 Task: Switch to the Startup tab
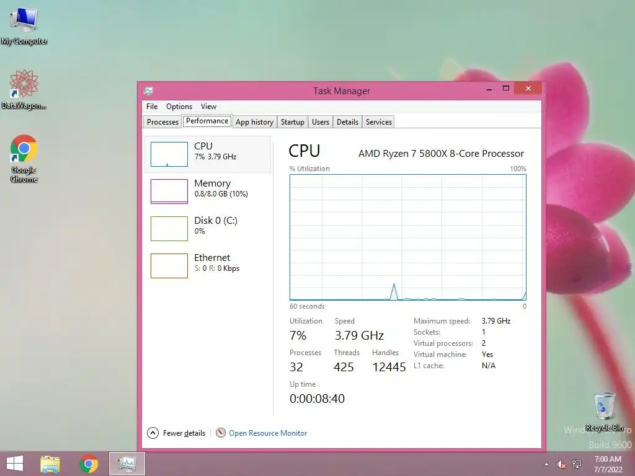point(293,122)
